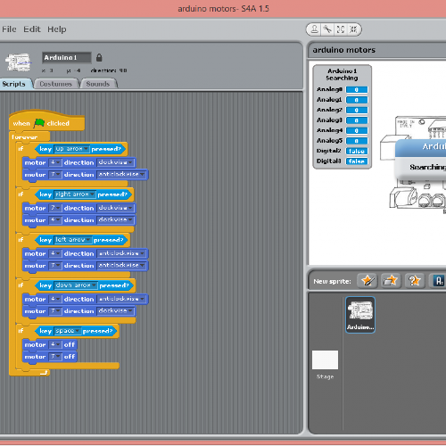Switch to the Scripts tab

click(x=14, y=84)
